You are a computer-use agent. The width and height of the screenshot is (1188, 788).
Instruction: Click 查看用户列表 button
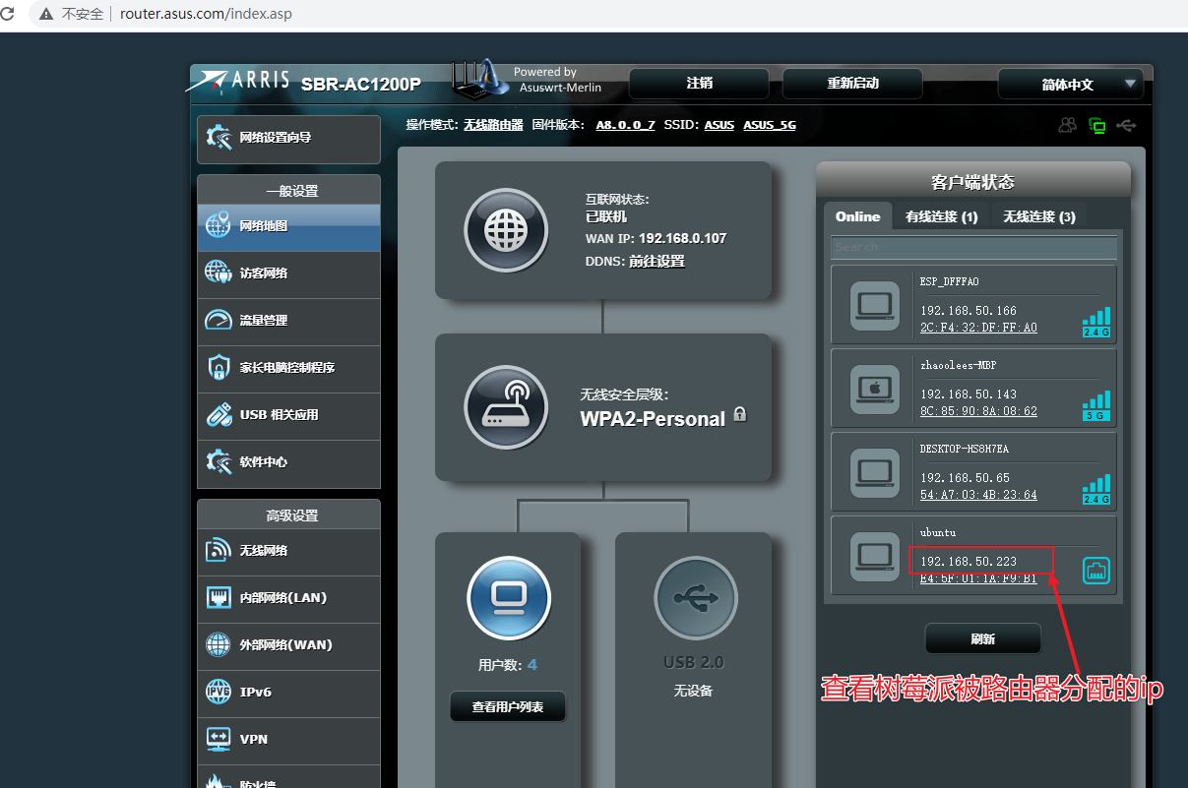(508, 707)
